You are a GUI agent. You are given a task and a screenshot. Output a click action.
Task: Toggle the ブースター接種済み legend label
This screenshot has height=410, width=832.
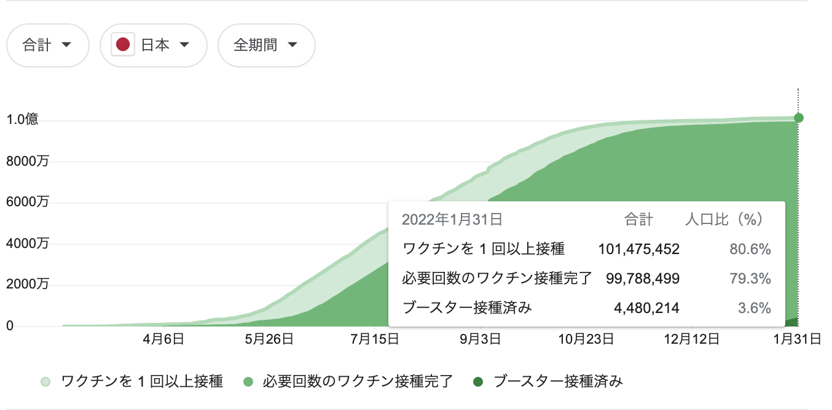pyautogui.click(x=559, y=382)
